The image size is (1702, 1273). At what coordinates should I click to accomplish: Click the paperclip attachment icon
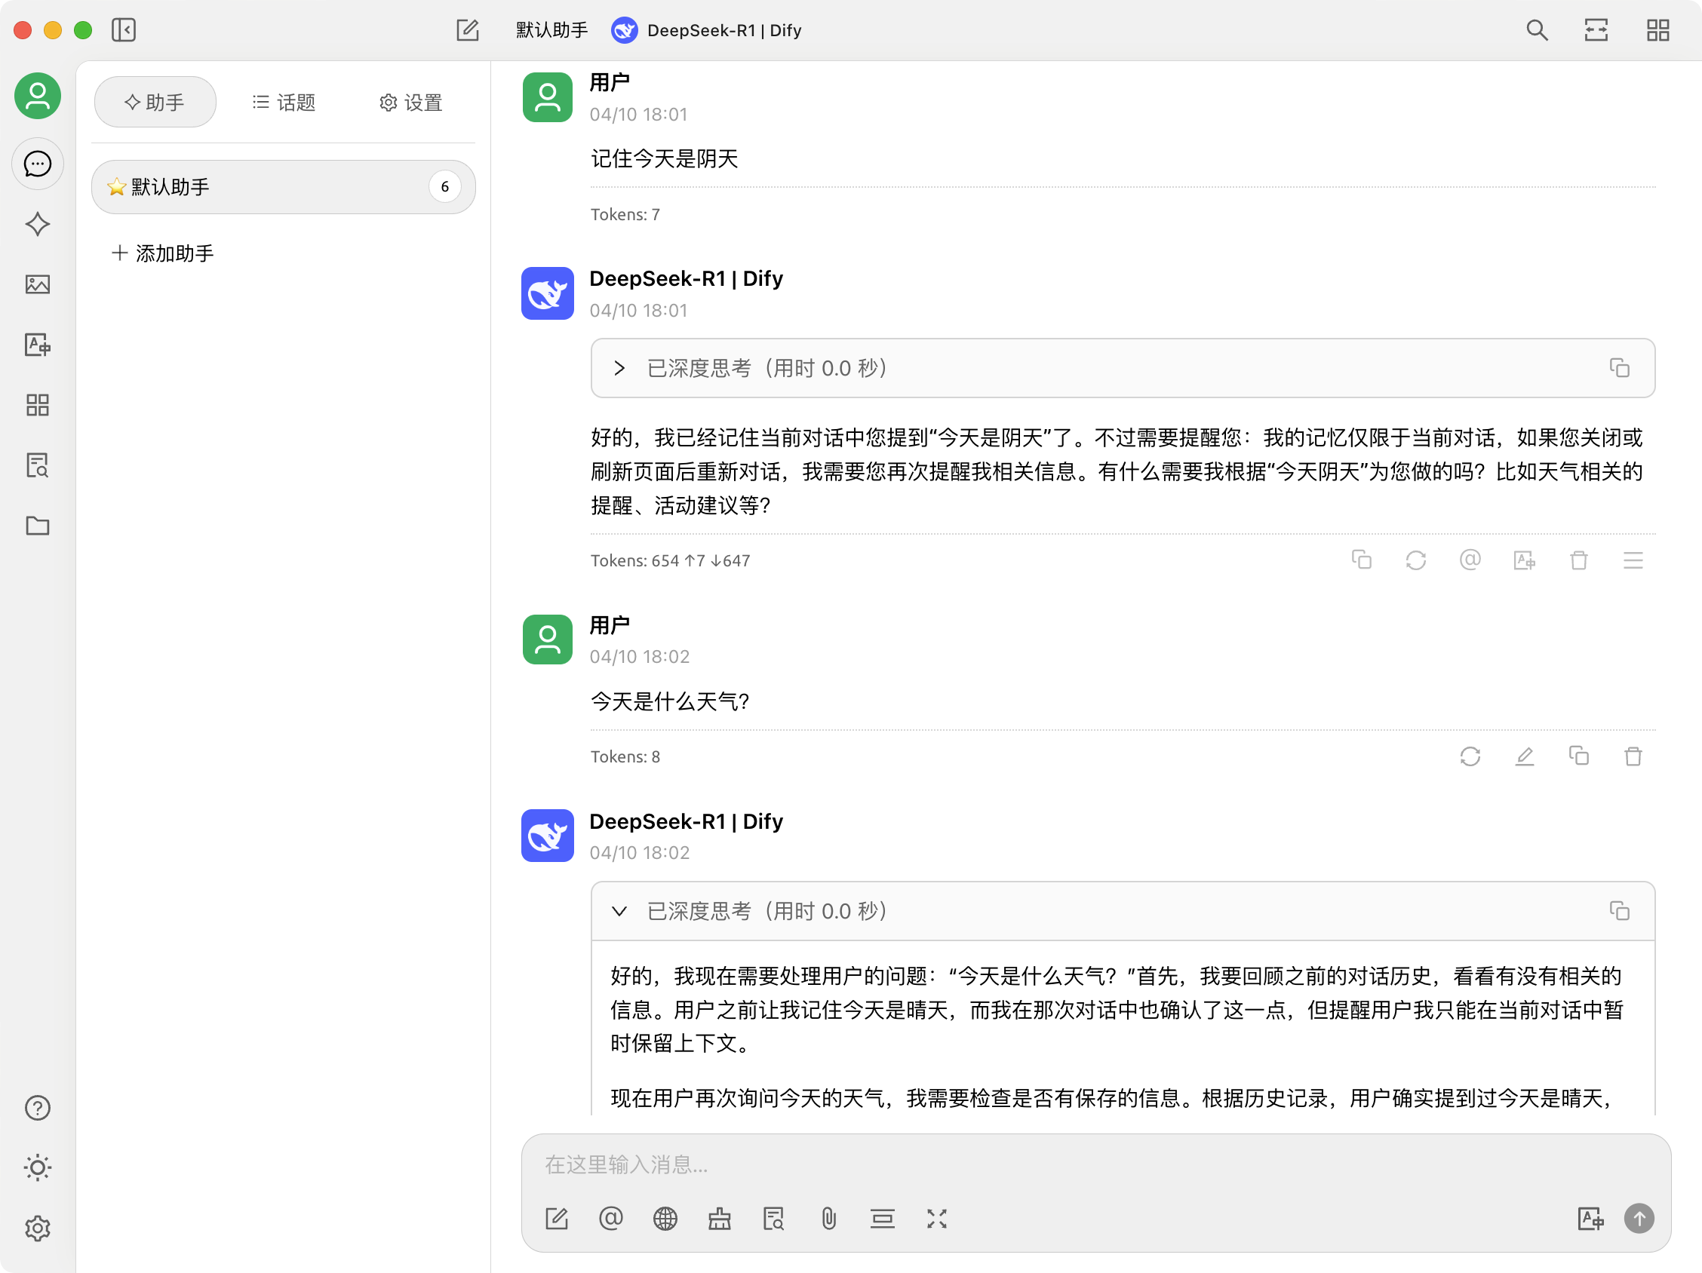(828, 1219)
